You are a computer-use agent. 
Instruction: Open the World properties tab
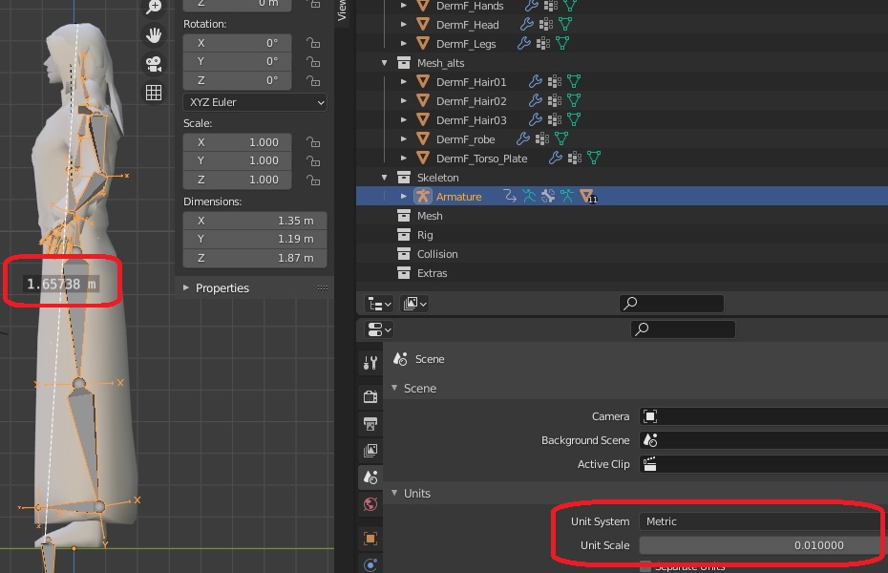coord(370,504)
